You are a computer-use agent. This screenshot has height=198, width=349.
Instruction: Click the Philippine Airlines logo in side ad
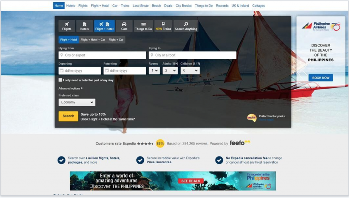click(321, 27)
